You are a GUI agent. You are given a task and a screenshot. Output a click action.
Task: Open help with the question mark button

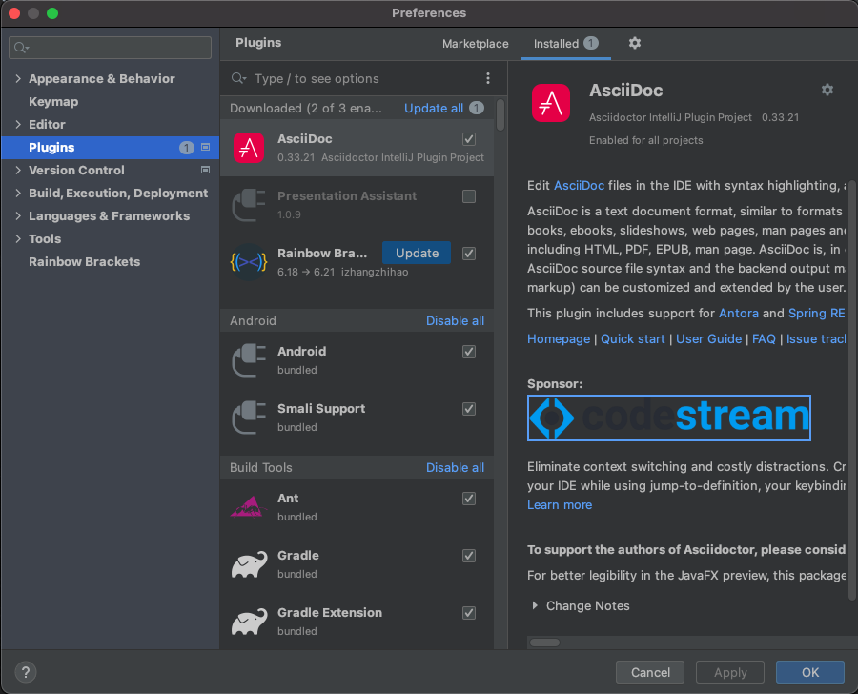pyautogui.click(x=25, y=672)
